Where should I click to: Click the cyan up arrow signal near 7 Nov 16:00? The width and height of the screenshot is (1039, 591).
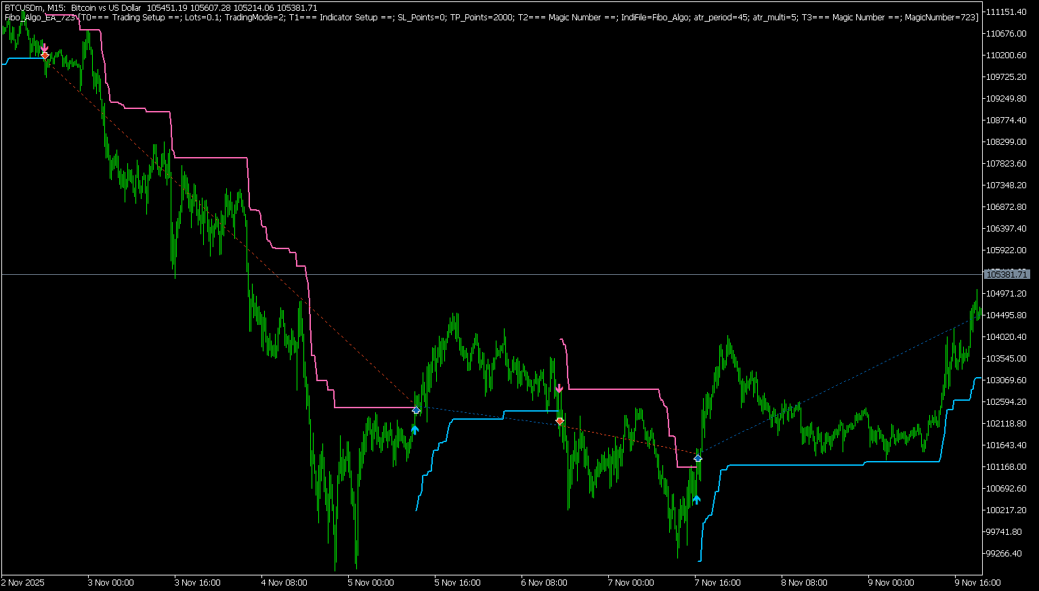click(x=696, y=500)
